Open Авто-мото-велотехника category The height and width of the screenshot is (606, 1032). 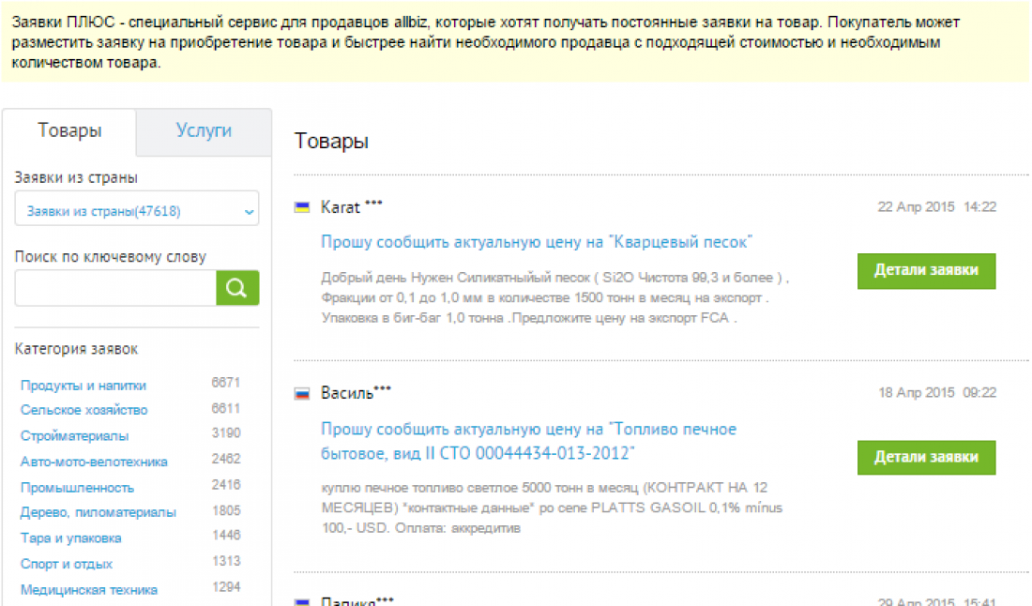pos(94,462)
